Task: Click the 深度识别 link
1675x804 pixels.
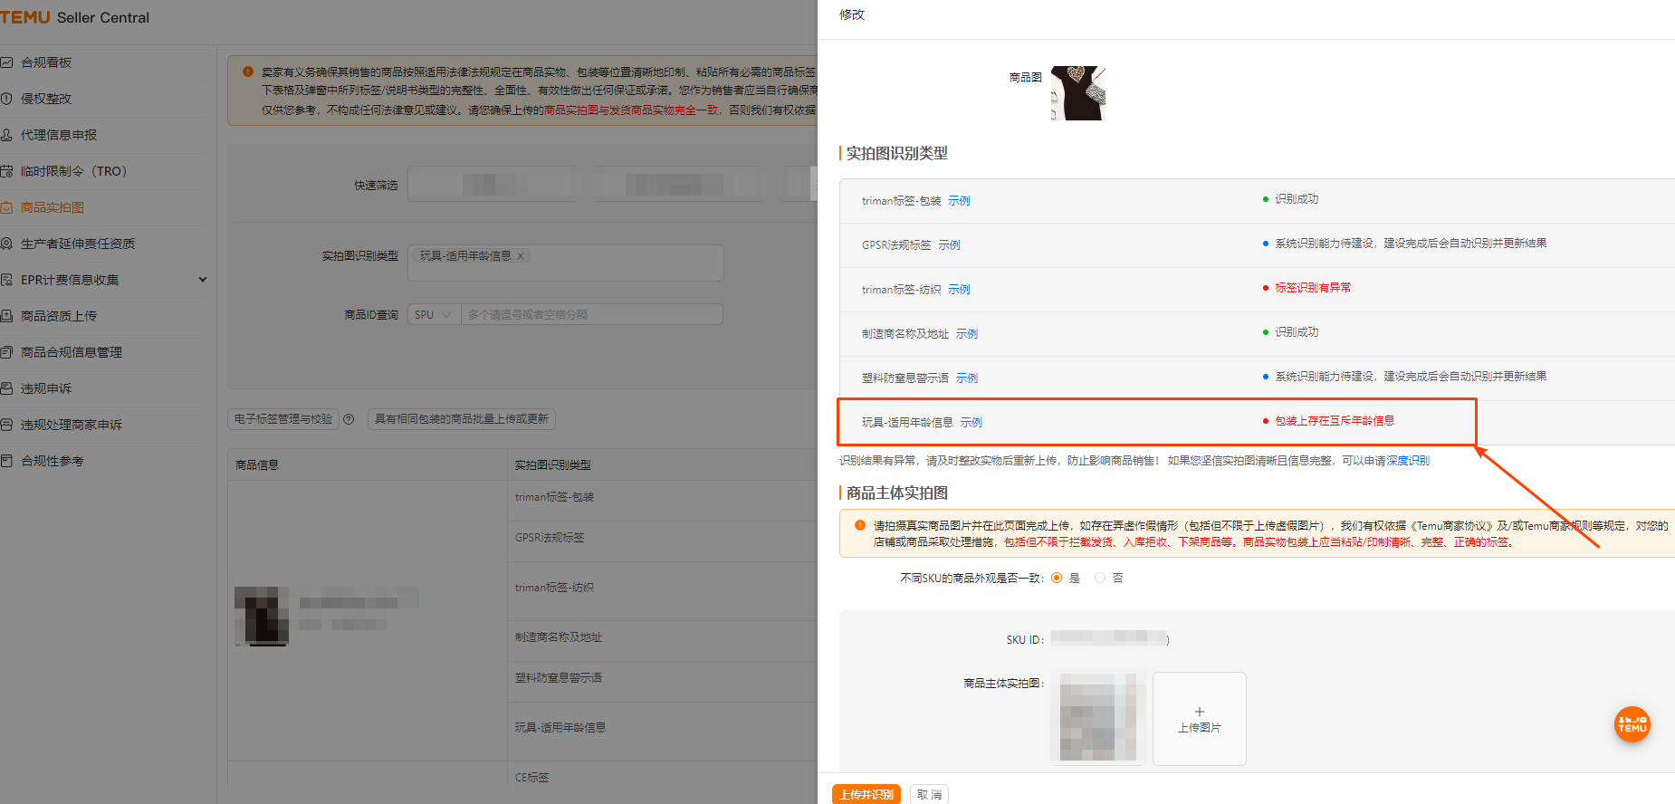Action: tap(1407, 461)
